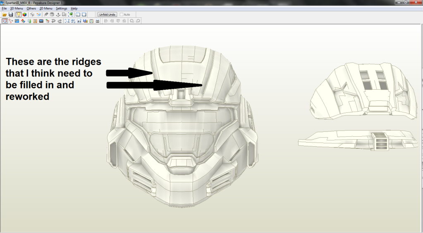This screenshot has width=423, height=233.
Task: Click the rotate 90 counterclockwise icon
Action: 132,21
